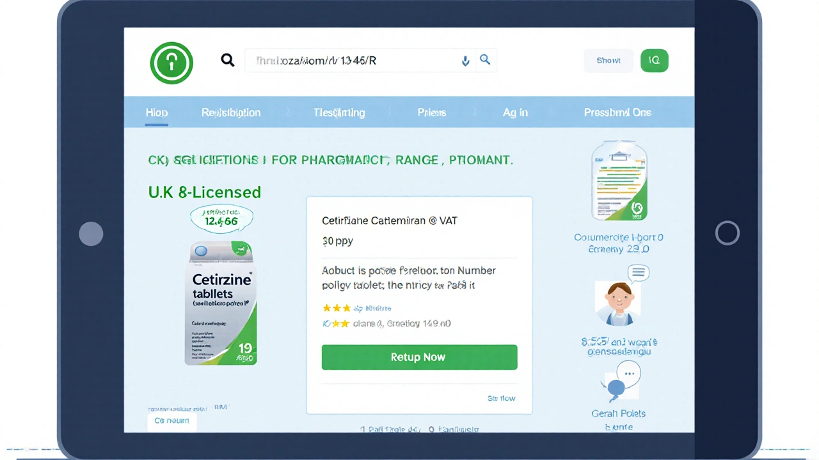Click the green padlock logo
This screenshot has width=819, height=460.
point(171,63)
